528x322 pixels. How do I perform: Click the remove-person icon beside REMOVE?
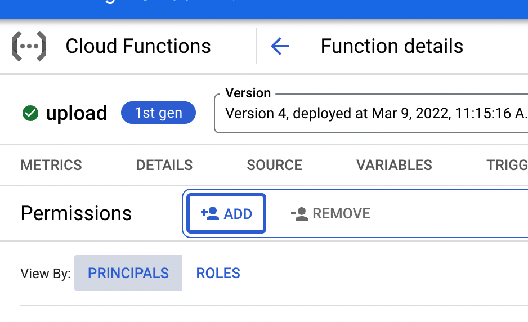pos(299,213)
